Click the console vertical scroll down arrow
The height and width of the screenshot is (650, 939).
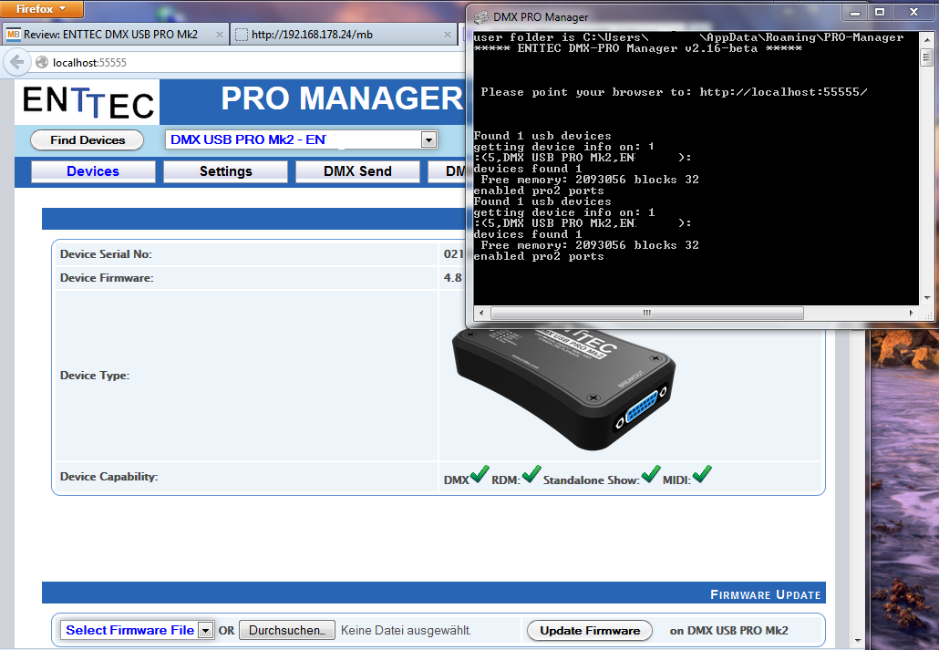tap(926, 298)
